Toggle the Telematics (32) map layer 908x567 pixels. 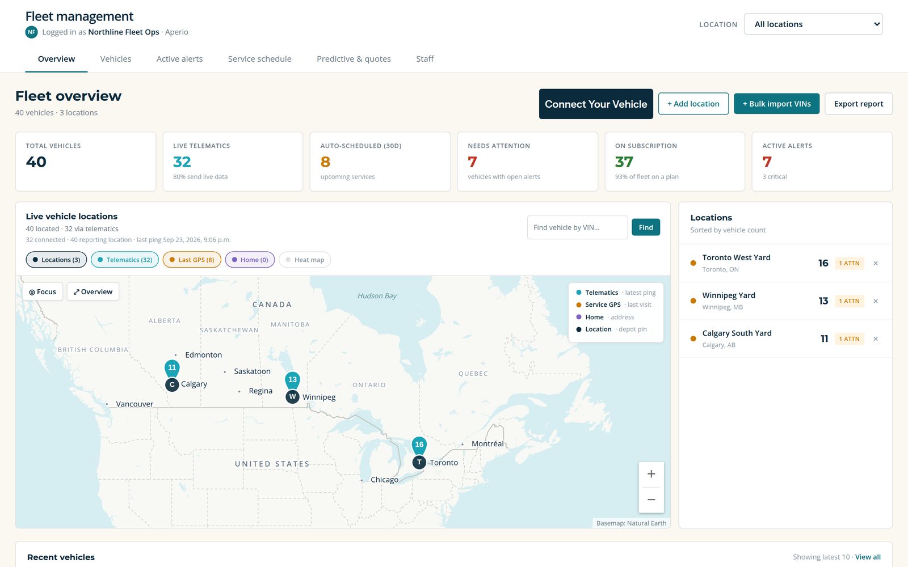coord(125,260)
